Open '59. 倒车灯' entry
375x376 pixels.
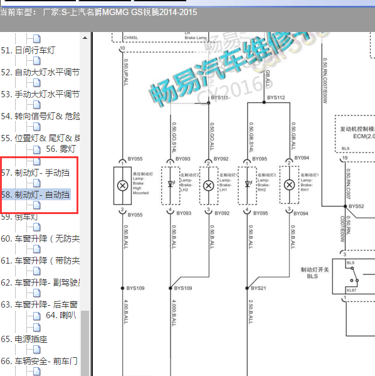click(19, 217)
